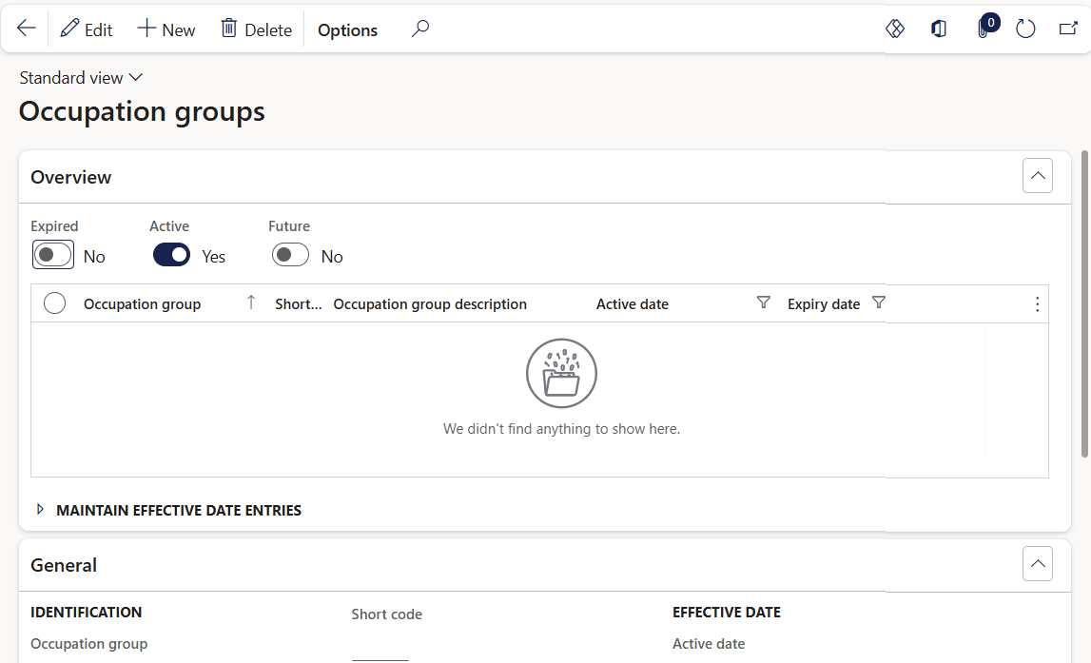Collapse the Overview section chevron
1091x663 pixels.
click(1038, 176)
